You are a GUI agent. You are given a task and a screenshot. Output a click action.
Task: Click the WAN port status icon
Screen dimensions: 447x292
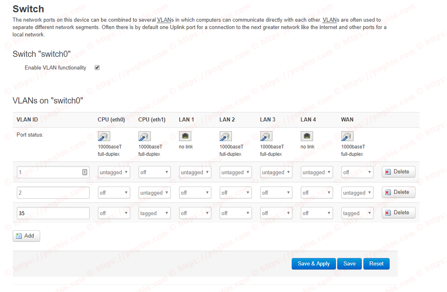(x=347, y=136)
